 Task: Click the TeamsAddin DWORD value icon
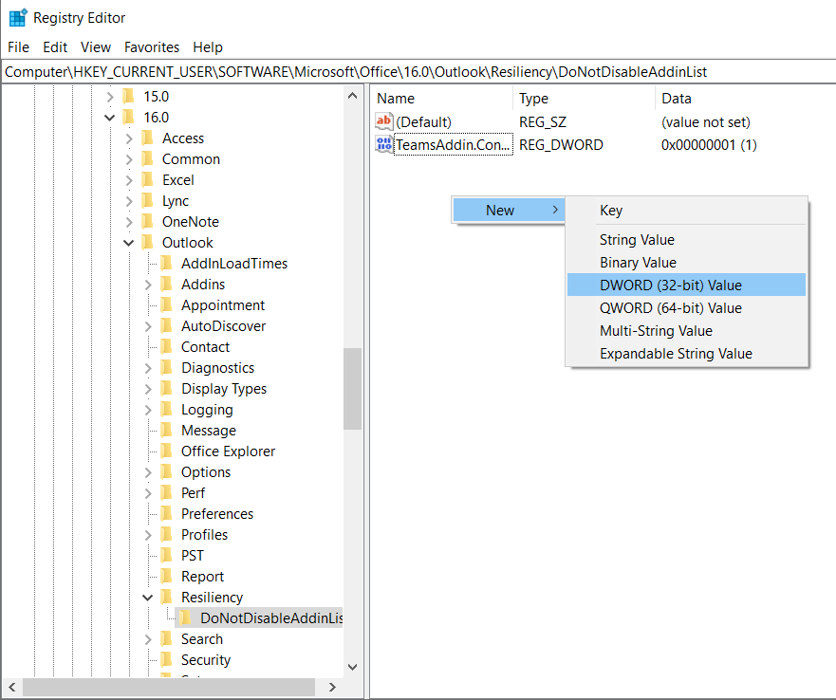pos(384,145)
